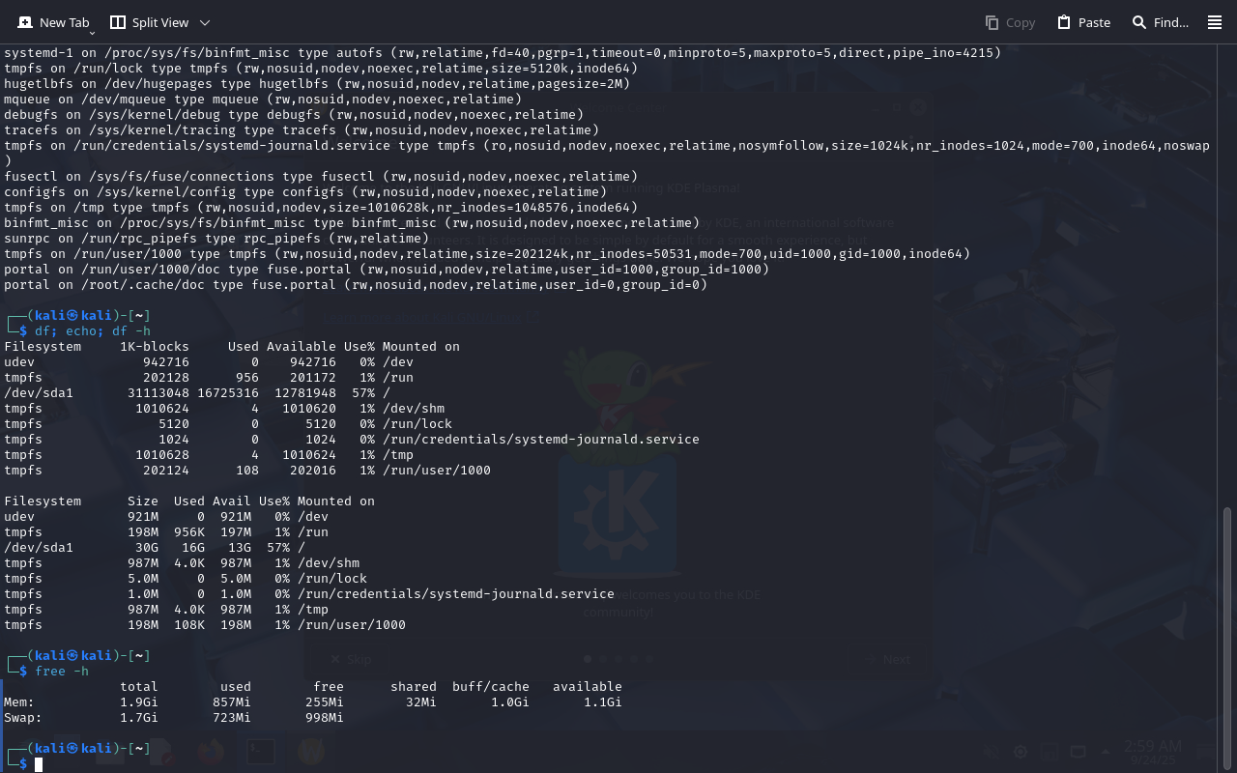Click the 'df; echo; df -h' command text

click(93, 331)
